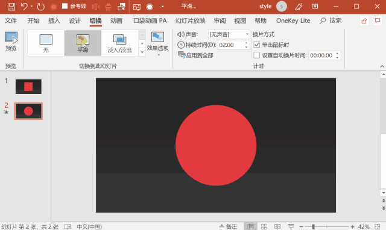This screenshot has width=386, height=230.
Task: Switch to the 审阅 (Review) tab
Action: tap(220, 20)
